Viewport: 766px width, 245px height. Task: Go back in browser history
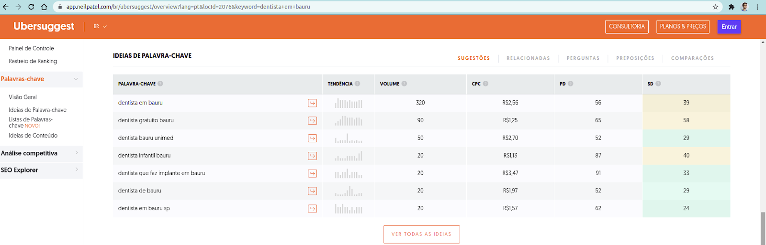click(x=6, y=7)
